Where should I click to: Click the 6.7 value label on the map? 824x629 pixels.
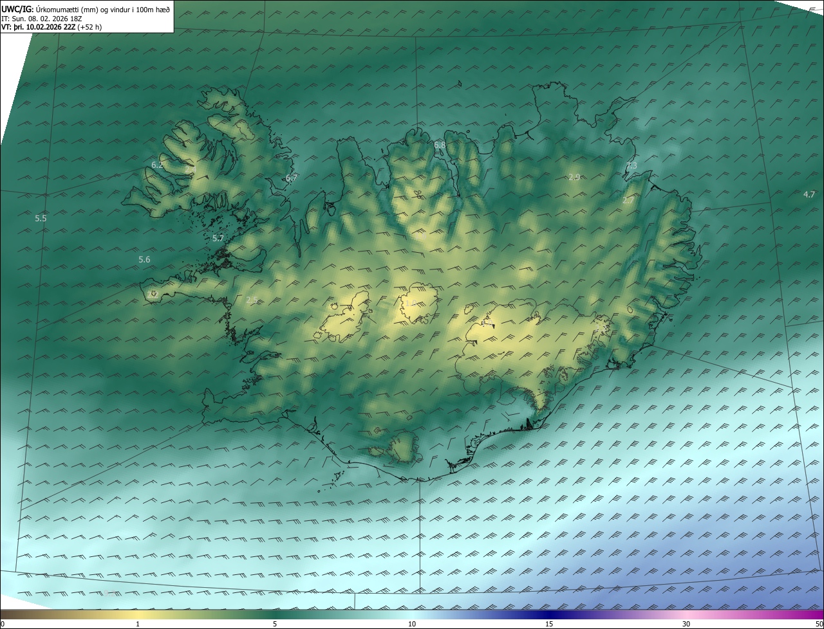click(292, 178)
